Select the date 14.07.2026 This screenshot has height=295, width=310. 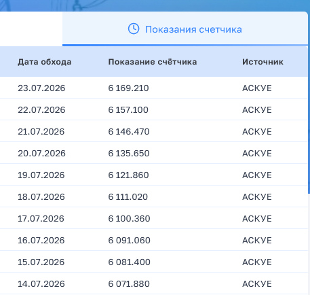click(x=41, y=284)
